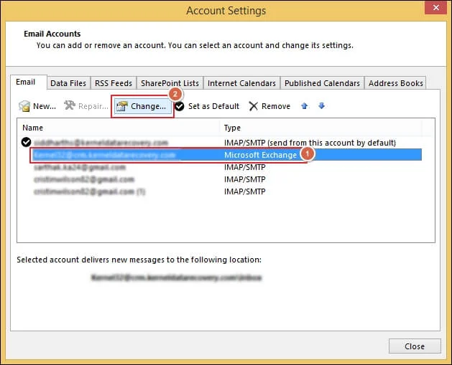Move account up with blue up arrow
The width and height of the screenshot is (452, 365).
coord(305,106)
